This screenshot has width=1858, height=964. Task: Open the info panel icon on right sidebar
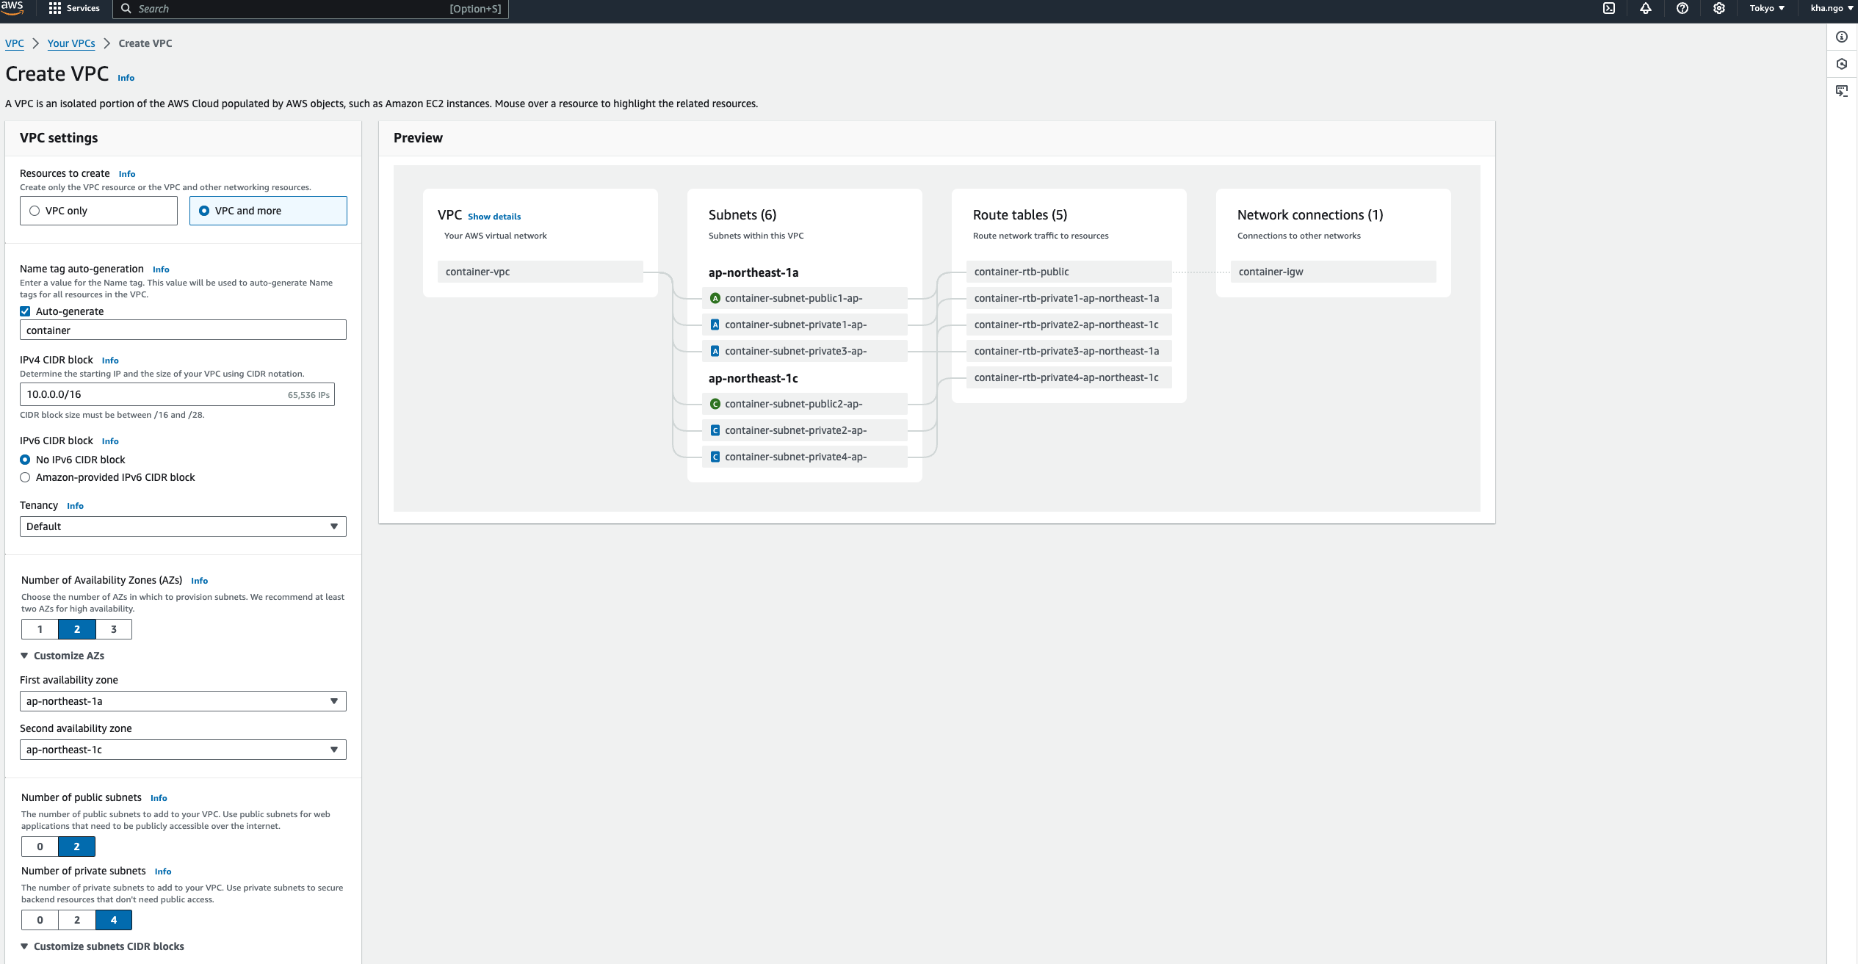tap(1842, 37)
